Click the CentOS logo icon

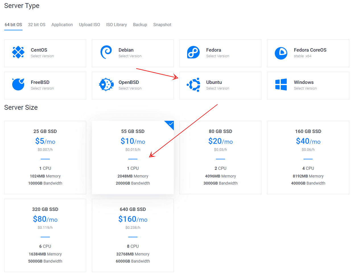click(x=18, y=52)
